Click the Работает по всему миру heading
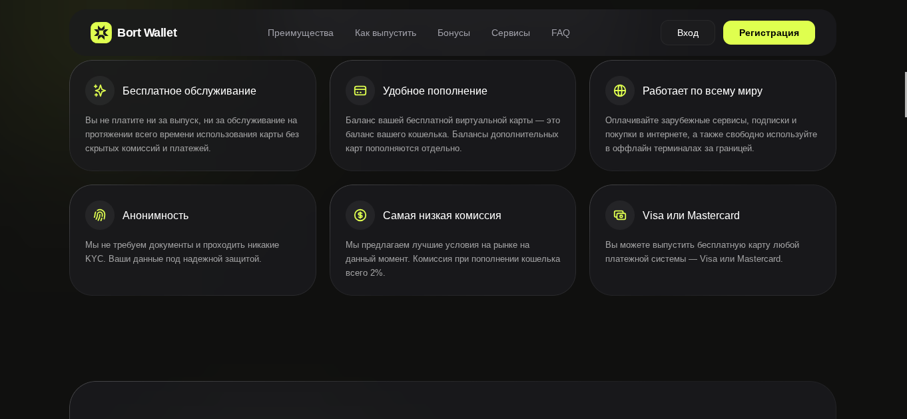The image size is (907, 419). pyautogui.click(x=703, y=91)
